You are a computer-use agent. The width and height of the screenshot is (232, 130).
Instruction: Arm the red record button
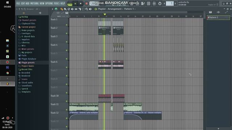(87, 4)
